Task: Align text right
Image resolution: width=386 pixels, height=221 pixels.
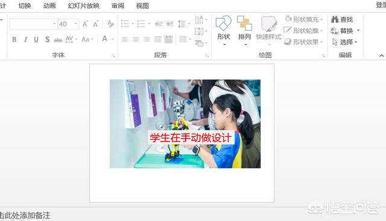Action: (147, 39)
